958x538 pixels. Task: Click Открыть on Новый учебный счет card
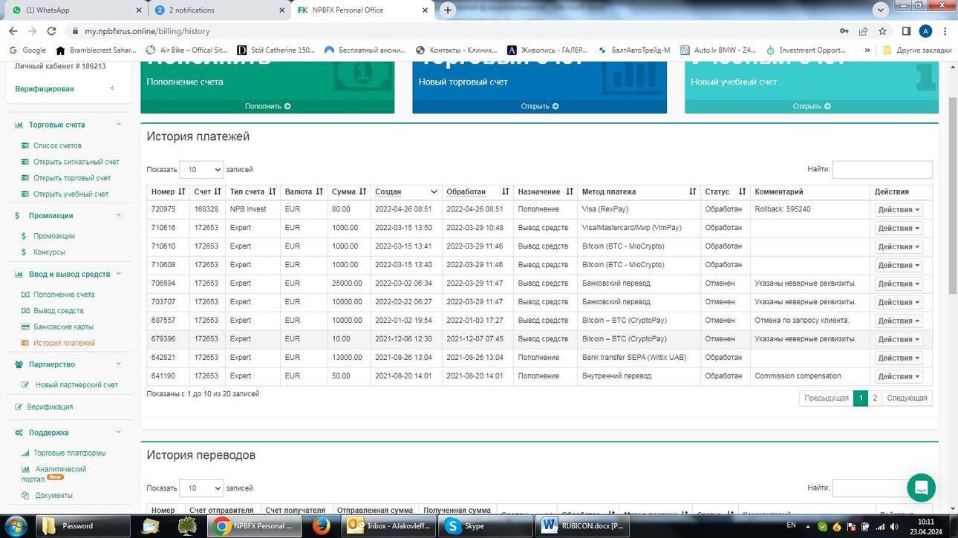click(812, 106)
